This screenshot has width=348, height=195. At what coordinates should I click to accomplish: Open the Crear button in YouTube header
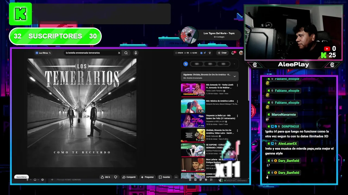coord(222,53)
